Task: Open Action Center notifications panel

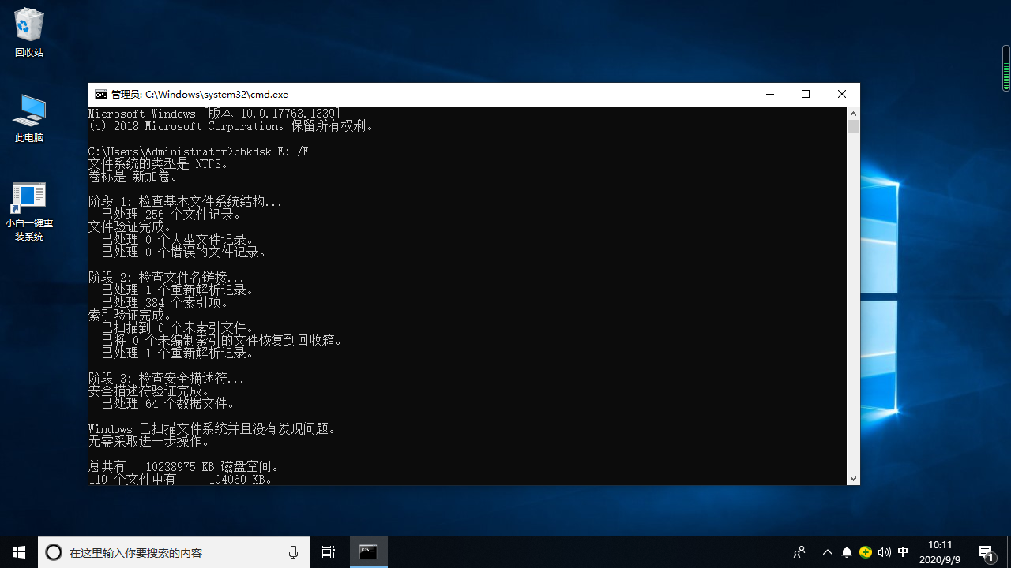Action: pyautogui.click(x=987, y=552)
